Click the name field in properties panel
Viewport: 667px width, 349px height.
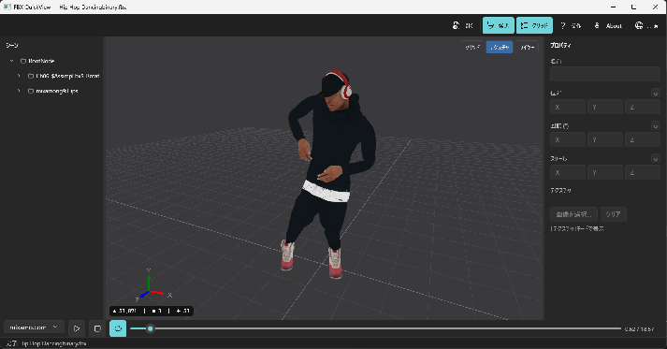pos(605,74)
